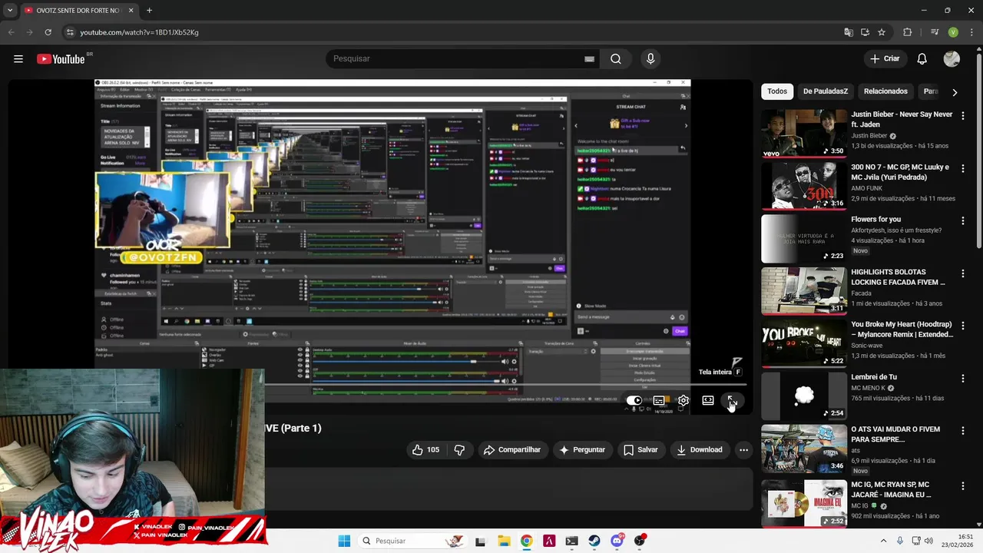Open the browser extensions puzzle icon

(907, 32)
